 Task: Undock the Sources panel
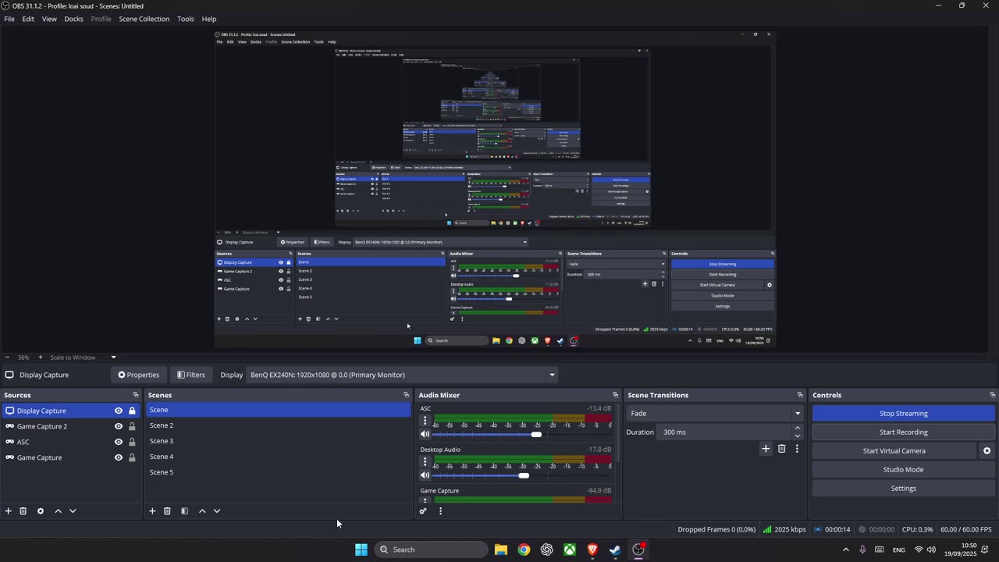[135, 395]
